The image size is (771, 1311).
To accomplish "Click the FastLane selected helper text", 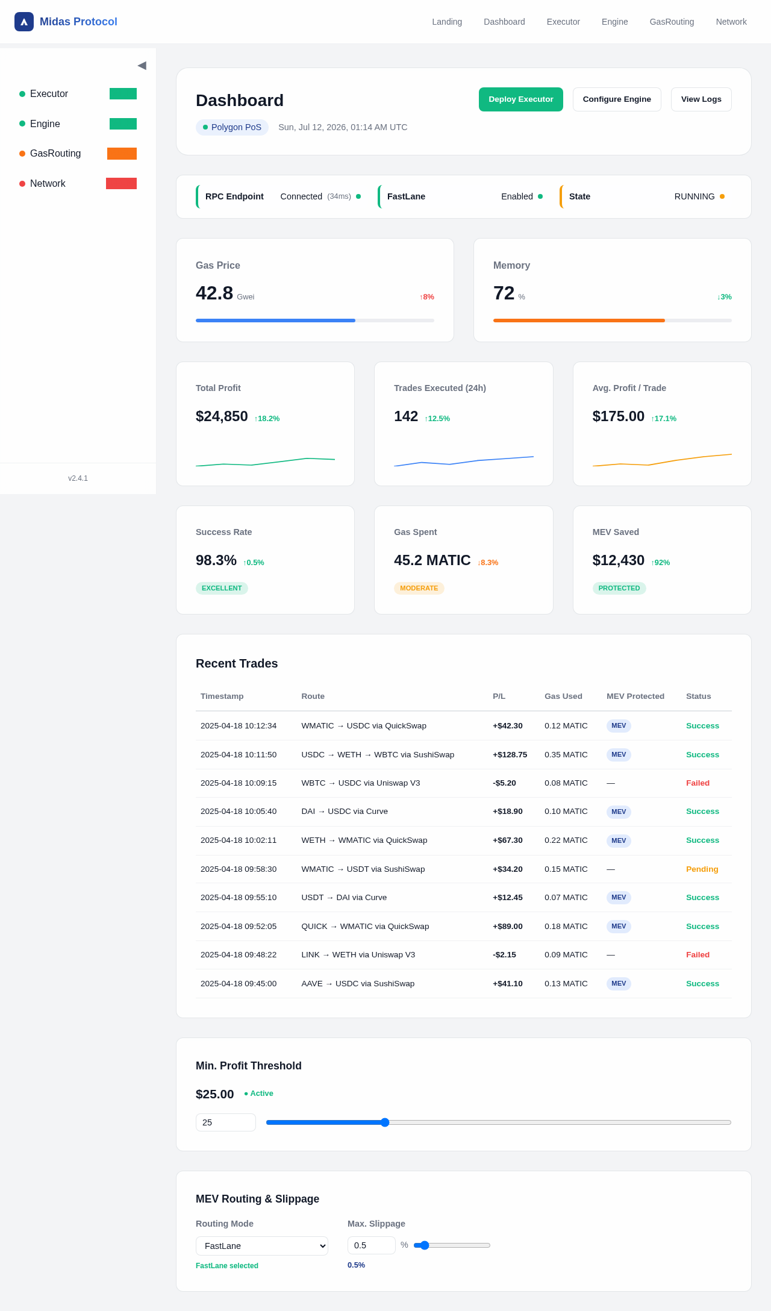I will click(x=227, y=1266).
